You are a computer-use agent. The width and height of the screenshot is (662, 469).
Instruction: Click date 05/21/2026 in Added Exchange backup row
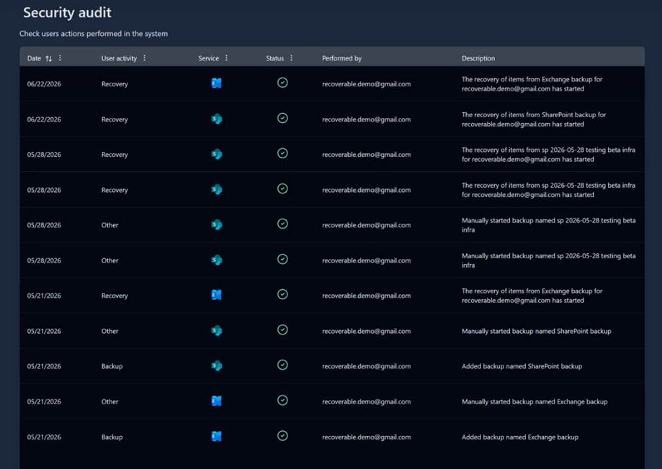click(44, 437)
